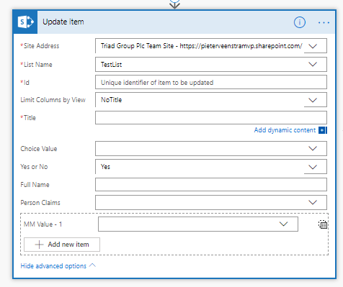Open the Limit Columns by View dropdown

click(x=313, y=100)
